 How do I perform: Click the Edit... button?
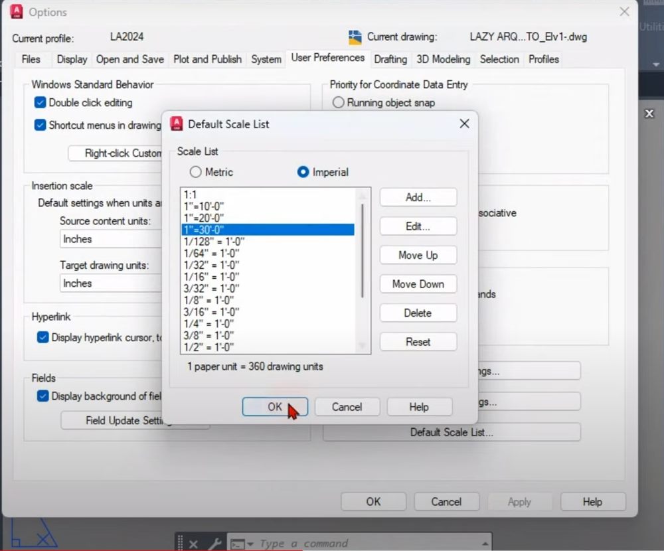coord(418,226)
